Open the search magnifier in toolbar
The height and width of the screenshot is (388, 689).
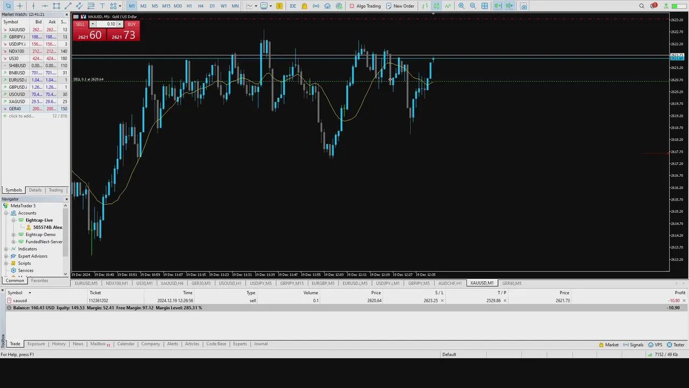point(642,6)
